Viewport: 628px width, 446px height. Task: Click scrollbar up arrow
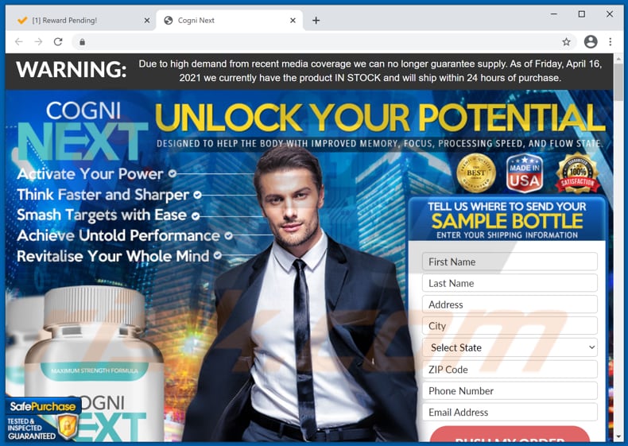pos(618,59)
